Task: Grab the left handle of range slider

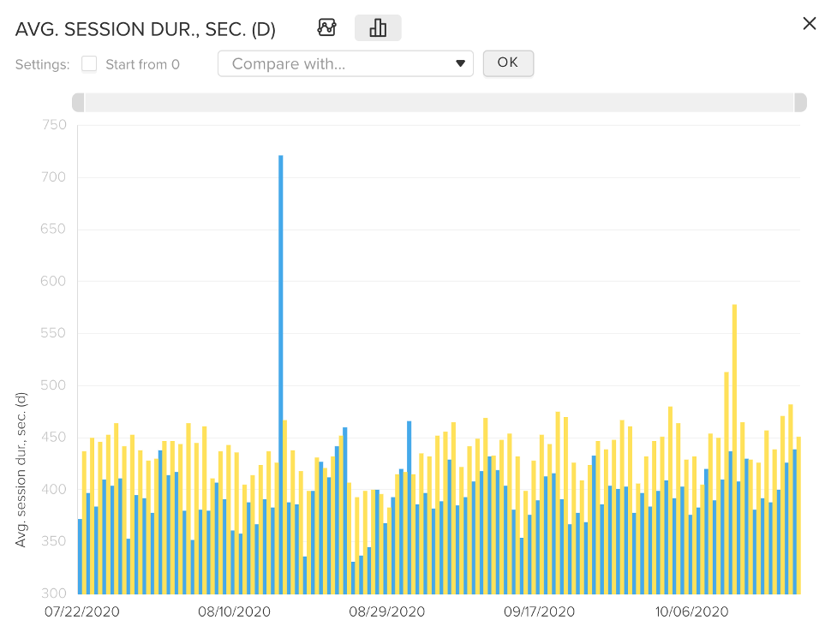Action: pyautogui.click(x=78, y=103)
